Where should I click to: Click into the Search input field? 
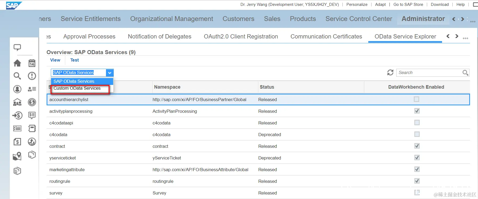(x=429, y=73)
